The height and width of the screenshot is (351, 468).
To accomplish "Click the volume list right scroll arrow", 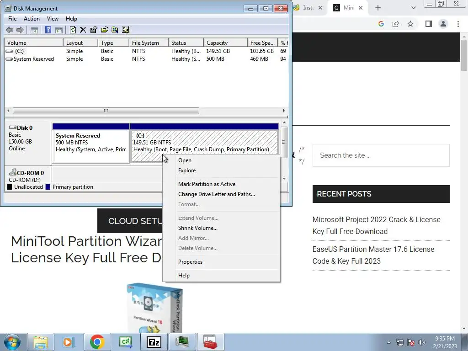I will [x=284, y=111].
